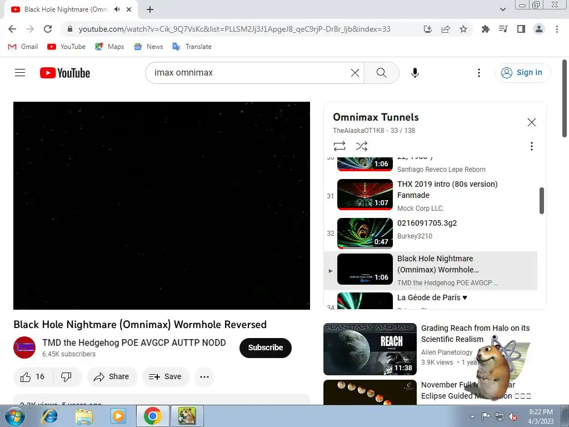The height and width of the screenshot is (427, 569).
Task: Click the video player area
Action: (x=162, y=206)
